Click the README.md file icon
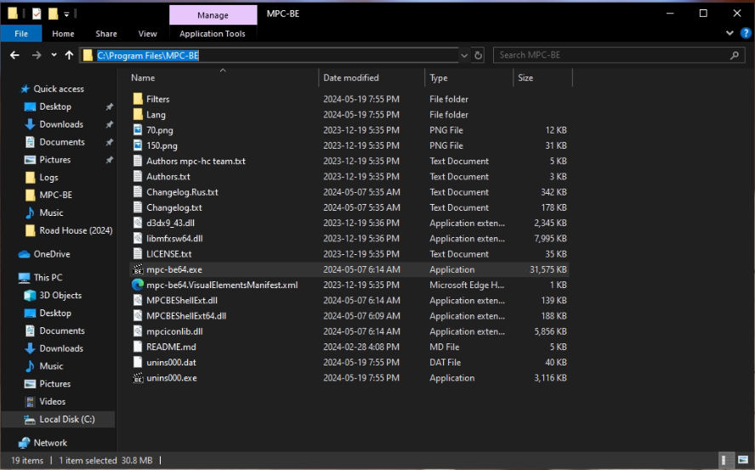755x470 pixels. 138,347
